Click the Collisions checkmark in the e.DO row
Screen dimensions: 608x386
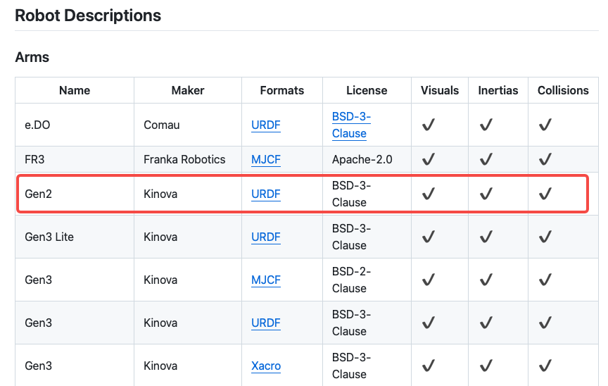545,125
